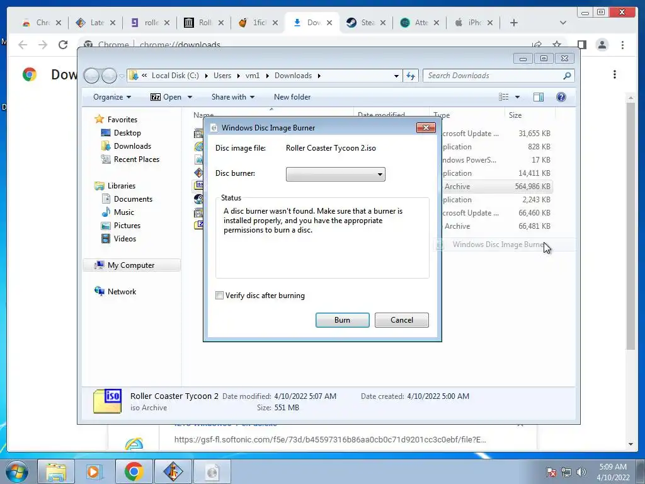
Task: Switch to the iPhone browser tab
Action: [x=474, y=23]
